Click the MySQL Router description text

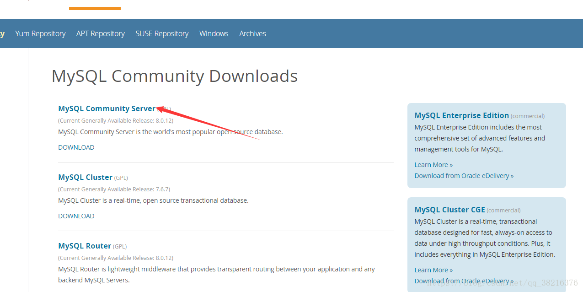pyautogui.click(x=216, y=275)
